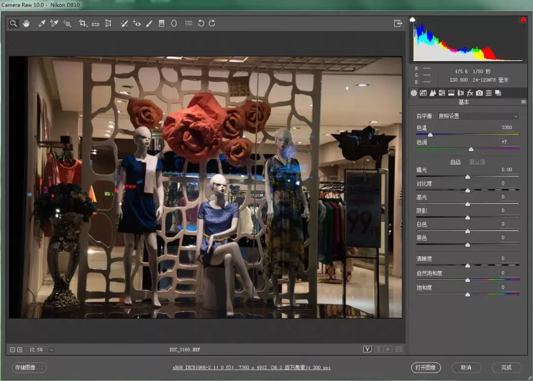The width and height of the screenshot is (533, 381).
Task: Select the Crop tool
Action: [x=83, y=23]
